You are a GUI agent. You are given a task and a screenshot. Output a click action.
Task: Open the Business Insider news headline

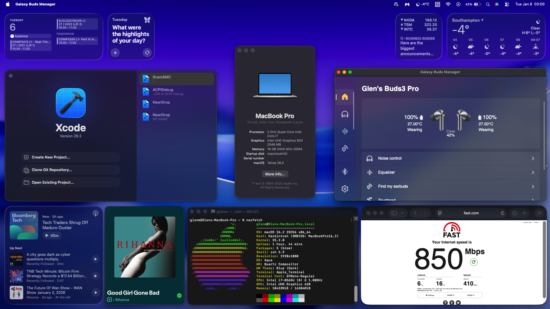click(x=418, y=48)
